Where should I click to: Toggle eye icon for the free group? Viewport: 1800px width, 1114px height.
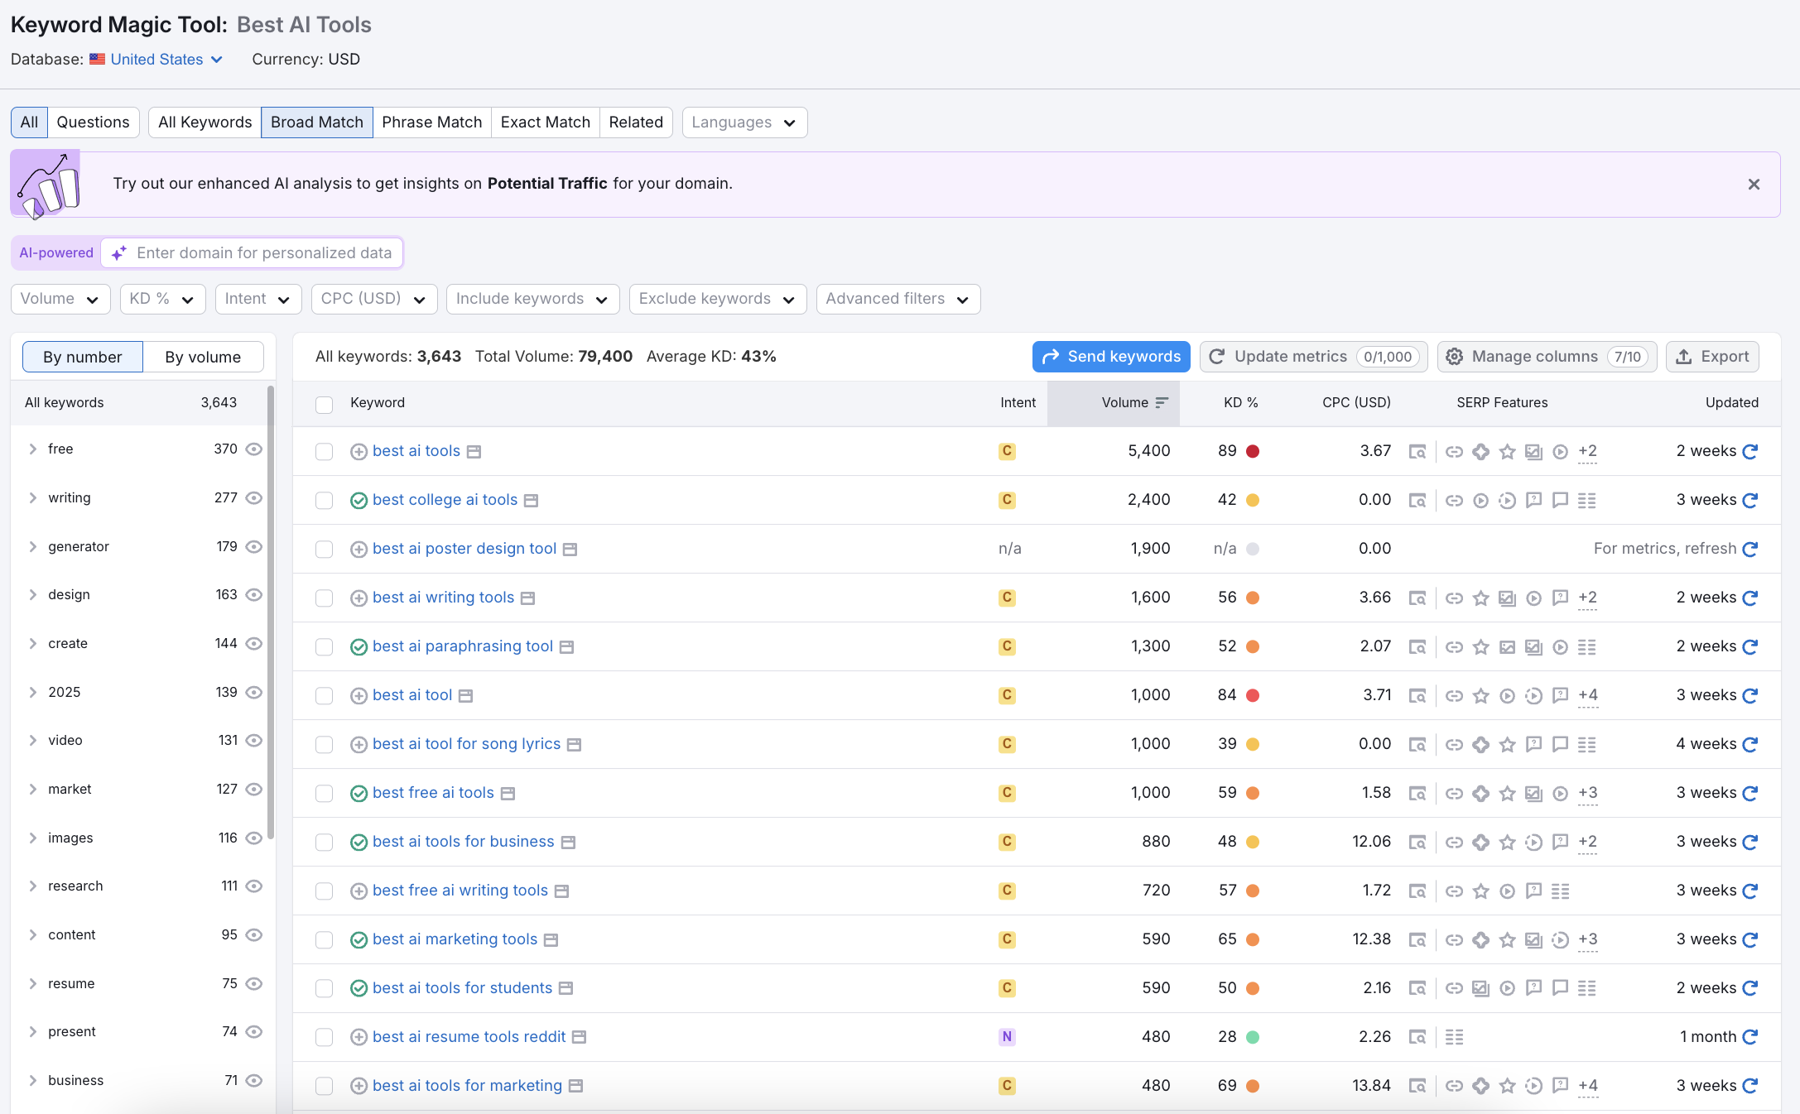coord(254,449)
